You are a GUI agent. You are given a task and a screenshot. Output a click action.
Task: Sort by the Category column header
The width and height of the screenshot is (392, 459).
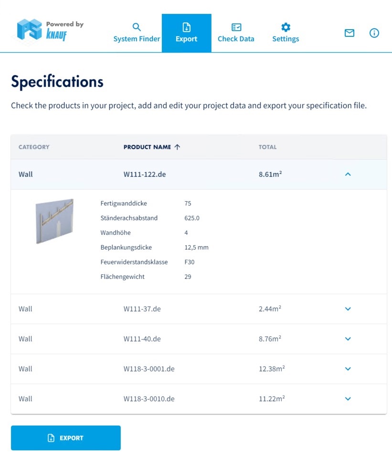34,147
